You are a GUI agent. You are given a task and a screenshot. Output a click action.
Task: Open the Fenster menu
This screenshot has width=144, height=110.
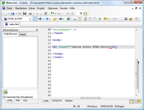pyautogui.click(x=64, y=8)
